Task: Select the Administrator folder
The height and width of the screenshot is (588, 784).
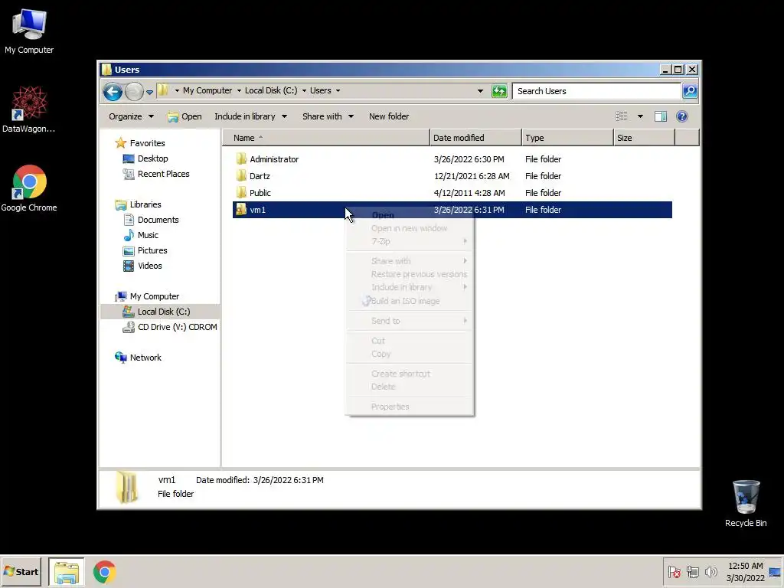Action: point(274,159)
